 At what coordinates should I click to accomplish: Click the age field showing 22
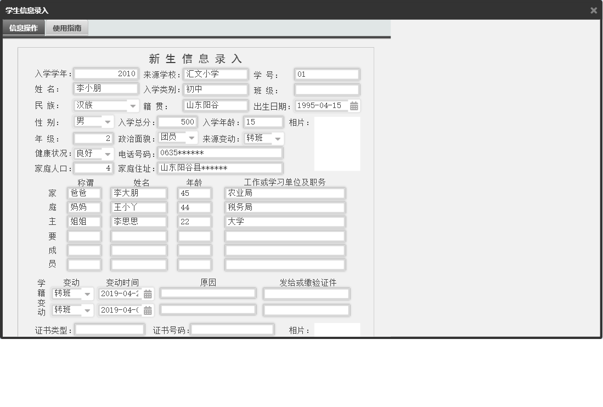(195, 222)
